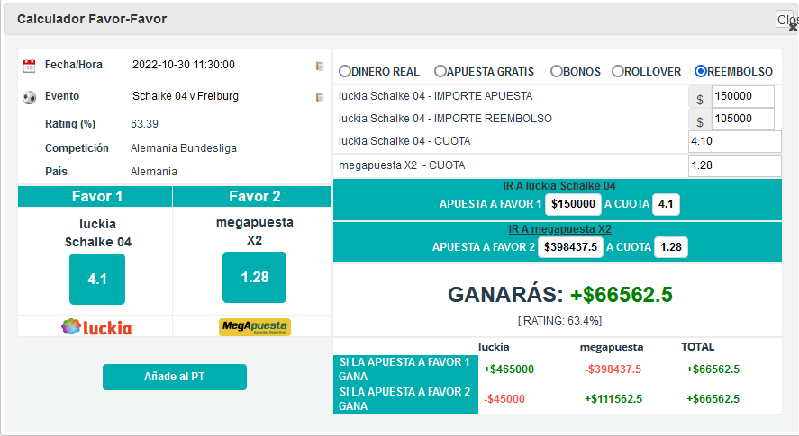Choose the BONOS radio option

point(557,71)
